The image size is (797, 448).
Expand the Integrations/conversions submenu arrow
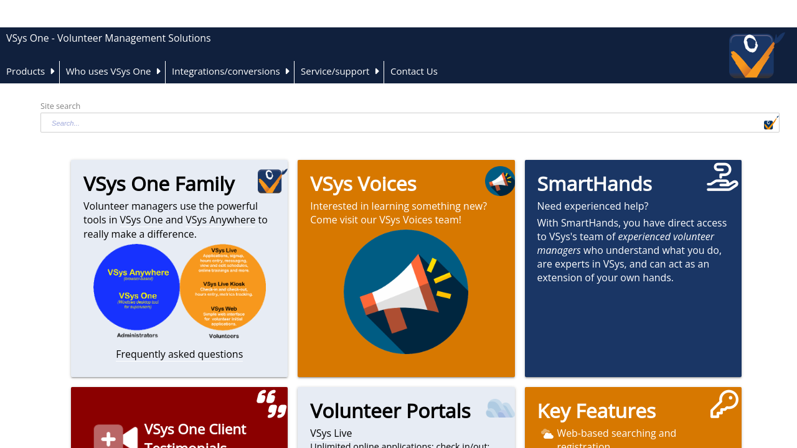287,72
